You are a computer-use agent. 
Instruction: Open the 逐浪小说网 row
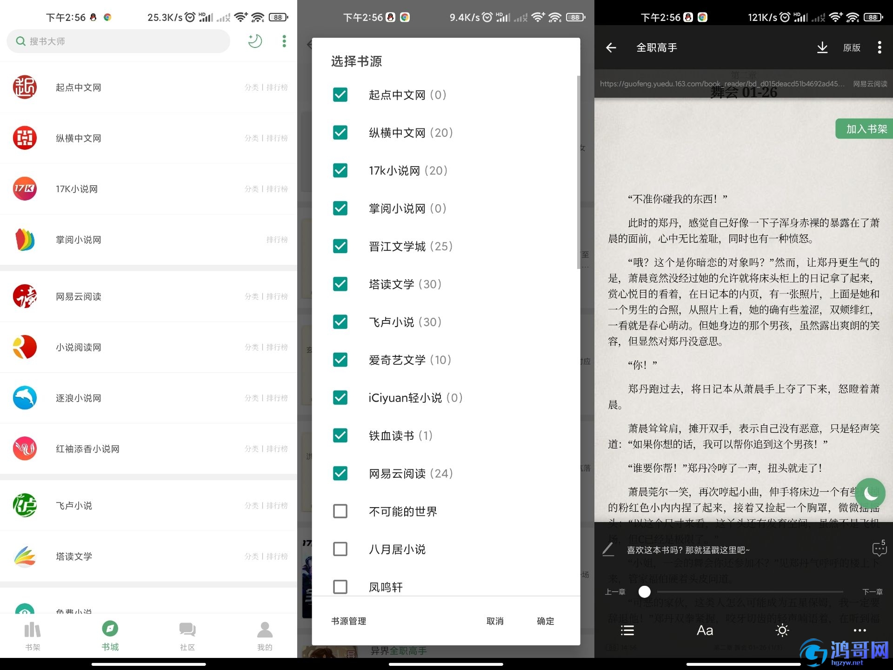[148, 398]
